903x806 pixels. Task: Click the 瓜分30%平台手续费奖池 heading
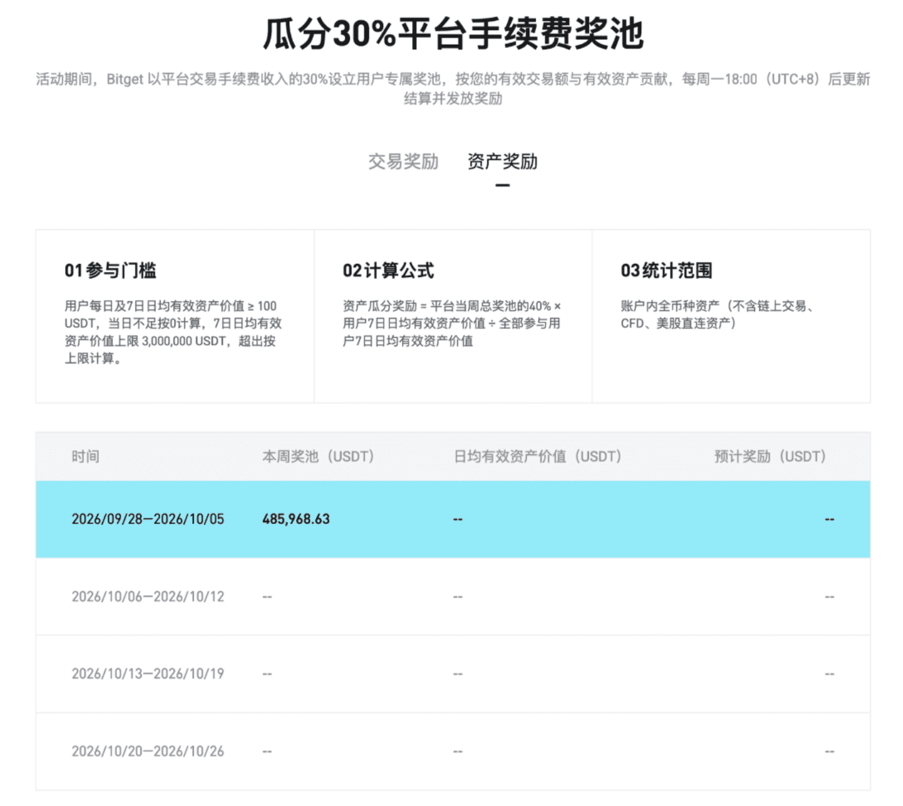pyautogui.click(x=453, y=34)
